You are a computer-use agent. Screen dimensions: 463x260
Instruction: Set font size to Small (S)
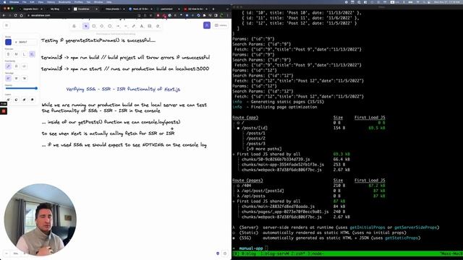click(8, 54)
